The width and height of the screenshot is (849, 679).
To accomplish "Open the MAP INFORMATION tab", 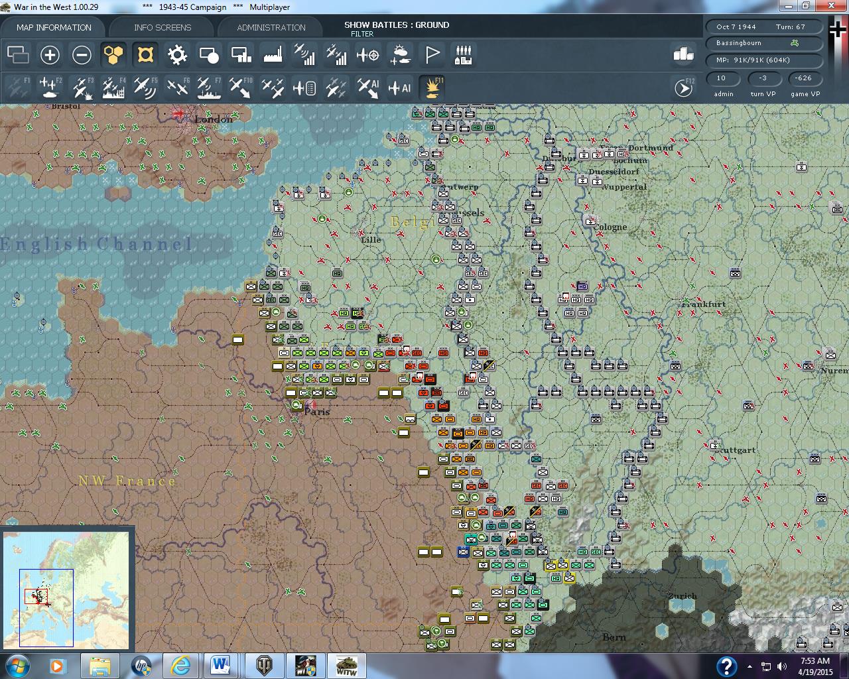I will pyautogui.click(x=54, y=27).
